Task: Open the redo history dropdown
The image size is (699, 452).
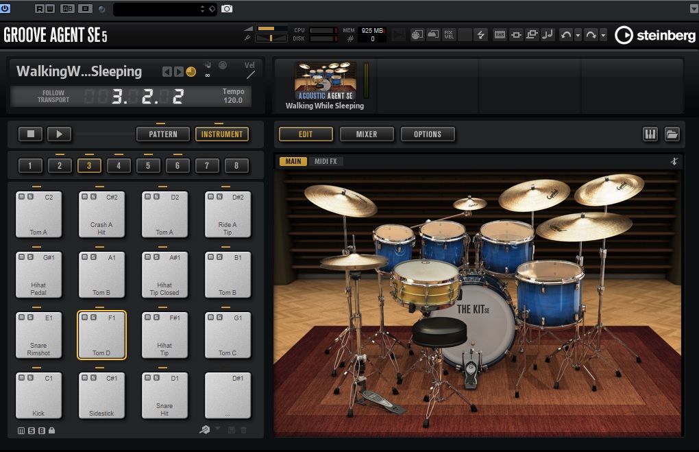Action: [603, 35]
